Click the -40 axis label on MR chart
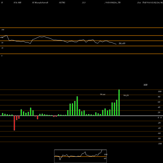 (159, 128)
